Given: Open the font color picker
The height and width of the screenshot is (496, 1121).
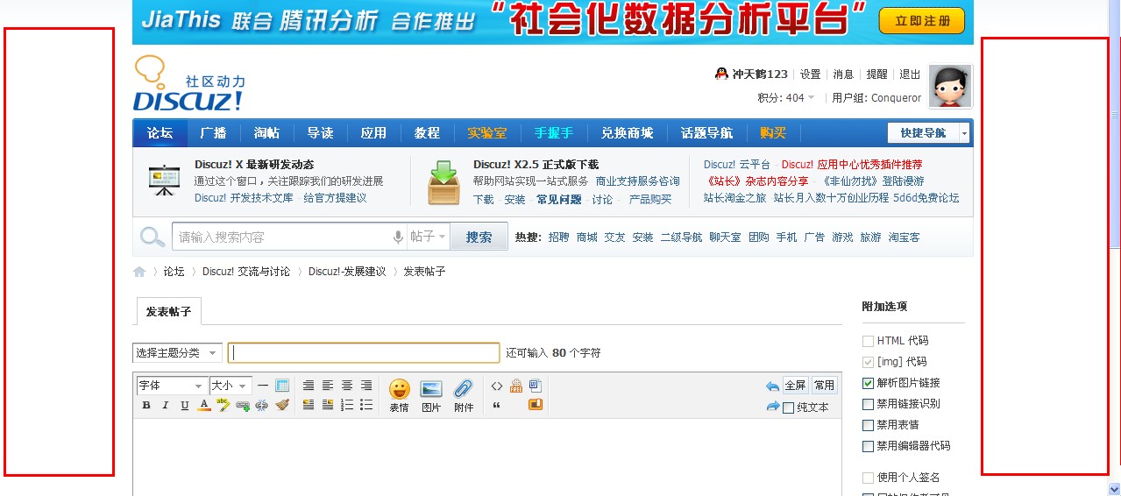Looking at the screenshot, I should click(203, 405).
